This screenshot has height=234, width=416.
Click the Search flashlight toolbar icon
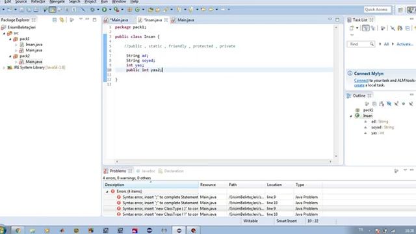166,10
